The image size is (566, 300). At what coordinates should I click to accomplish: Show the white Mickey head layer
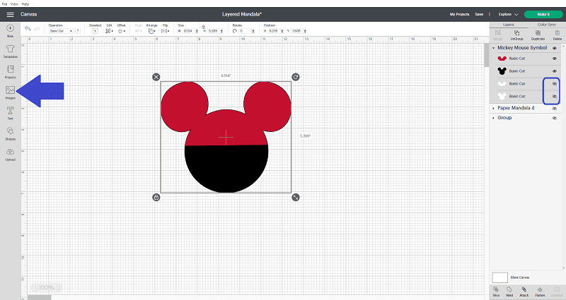point(555,96)
